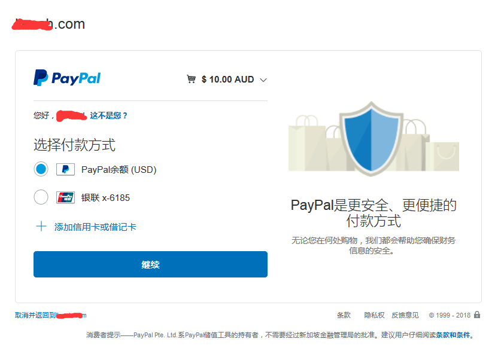Screen dimensions: 498x357
Task: Open 条款和条件 link in consumer notice
Action: tap(453, 335)
